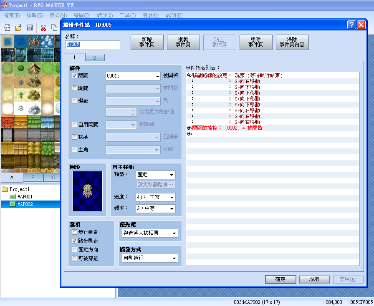374x306 pixels.
Task: Open the switch 0001 selector ellipsis
Action: [157, 76]
